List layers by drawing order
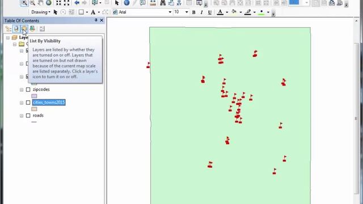Image resolution: width=363 pixels, height=204 pixels. (9, 29)
